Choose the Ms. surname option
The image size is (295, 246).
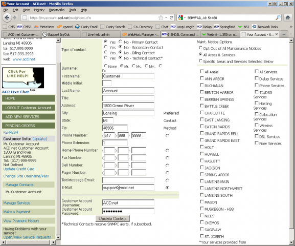point(133,66)
